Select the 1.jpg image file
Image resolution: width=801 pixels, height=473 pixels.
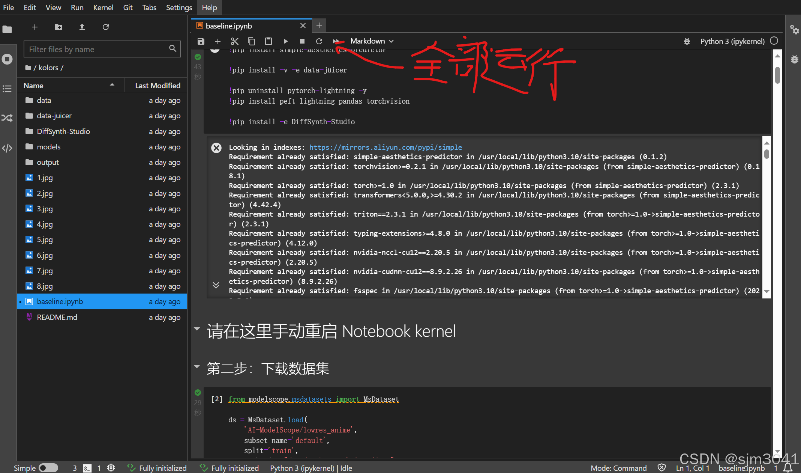(102, 178)
